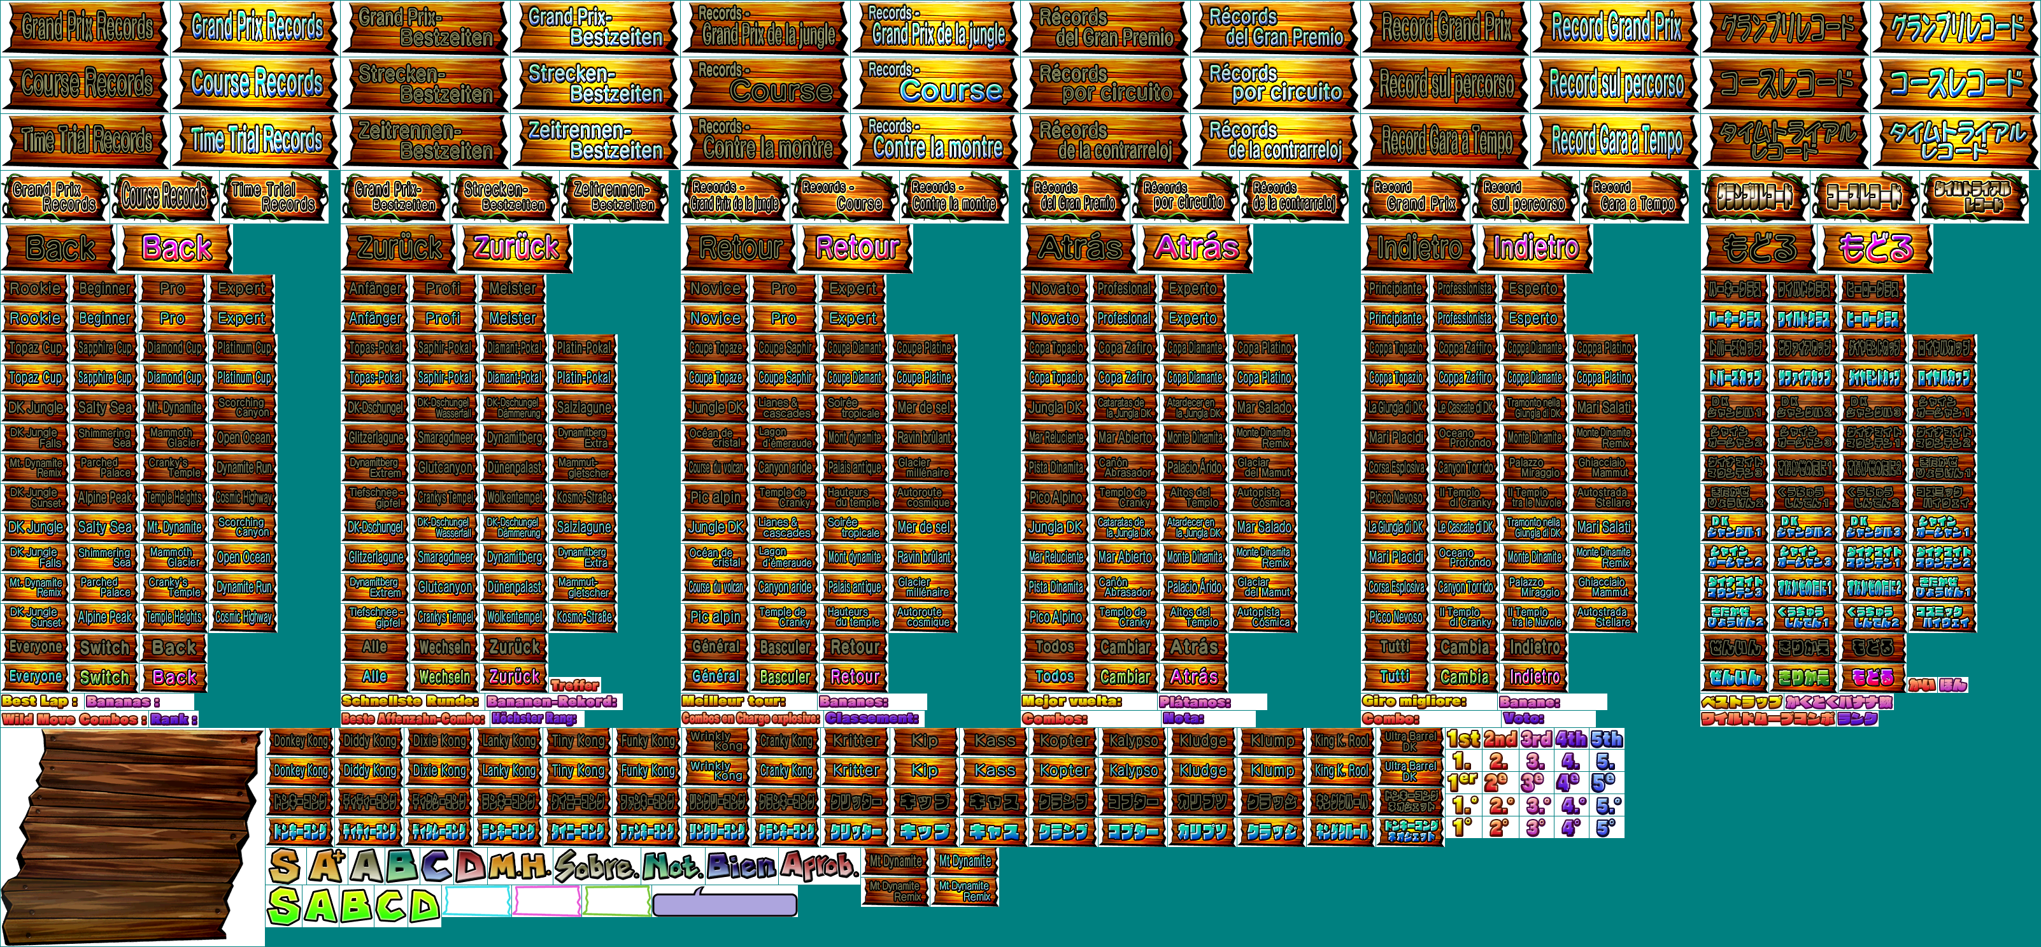Select the small vine-framed Record Gara a Tempo sign
The height and width of the screenshot is (947, 2041).
point(1635,197)
